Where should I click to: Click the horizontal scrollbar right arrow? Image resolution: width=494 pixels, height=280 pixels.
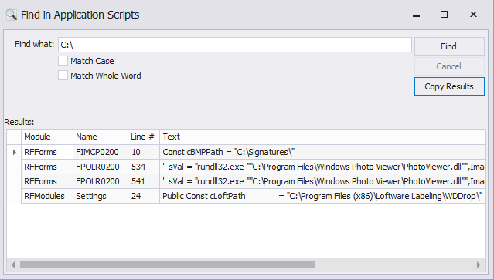click(479, 265)
